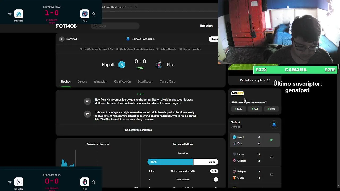Open the Nápoles crest in bottom widget
340x191 pixels.
pos(19,182)
